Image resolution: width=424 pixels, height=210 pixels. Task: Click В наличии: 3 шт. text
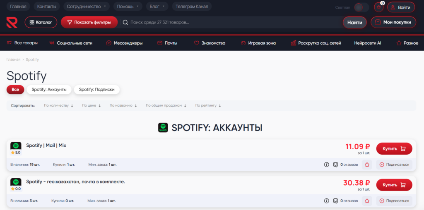pos(24,201)
